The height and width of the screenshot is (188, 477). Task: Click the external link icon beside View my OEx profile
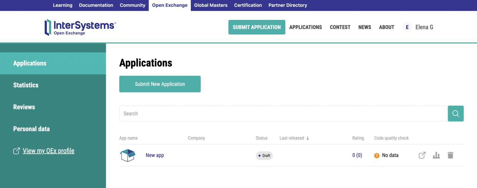pyautogui.click(x=16, y=151)
